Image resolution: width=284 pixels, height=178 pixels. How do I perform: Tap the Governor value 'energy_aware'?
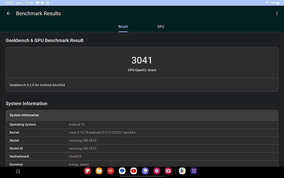point(78,164)
